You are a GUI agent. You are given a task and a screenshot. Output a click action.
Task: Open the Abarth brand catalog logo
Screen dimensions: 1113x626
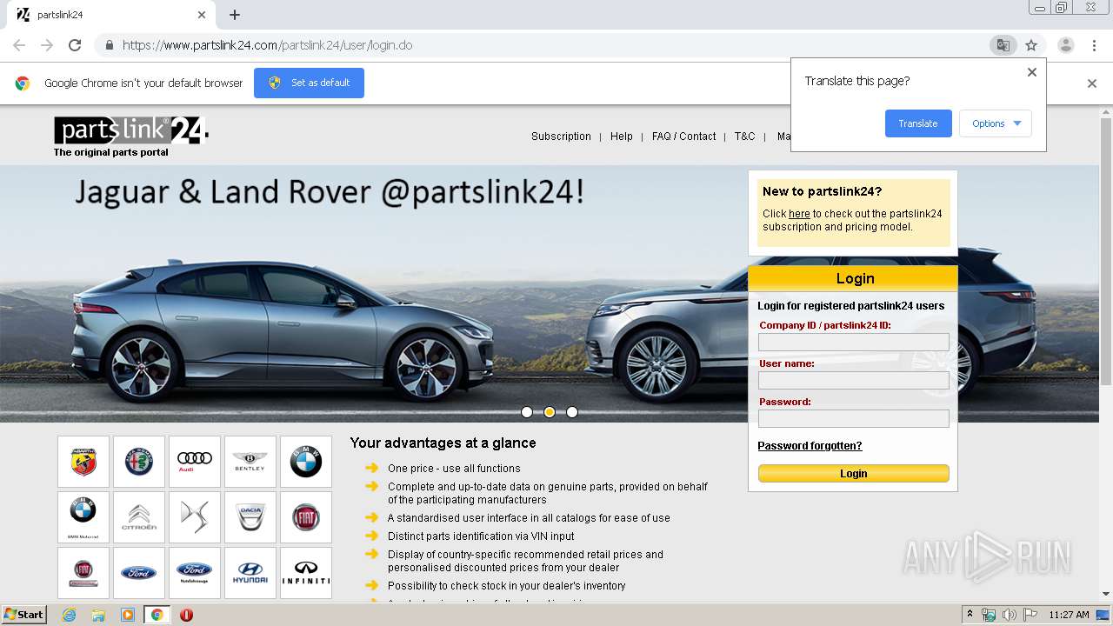click(x=83, y=462)
